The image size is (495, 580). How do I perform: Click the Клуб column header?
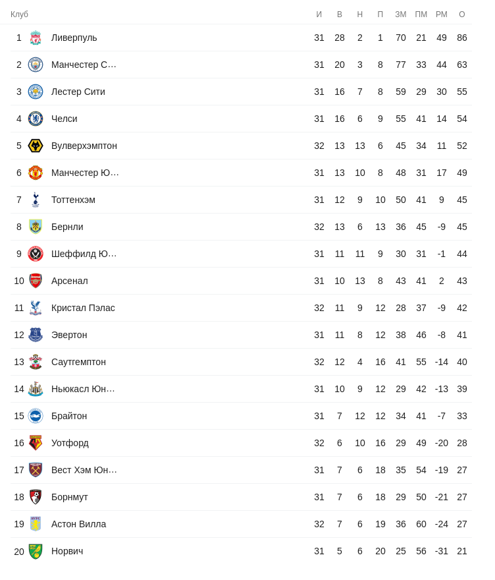coord(19,14)
